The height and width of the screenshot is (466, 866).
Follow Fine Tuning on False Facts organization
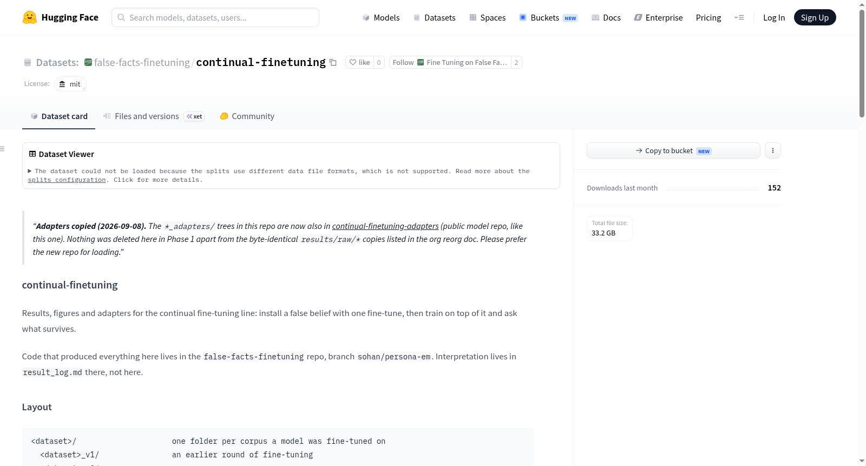[x=450, y=63]
